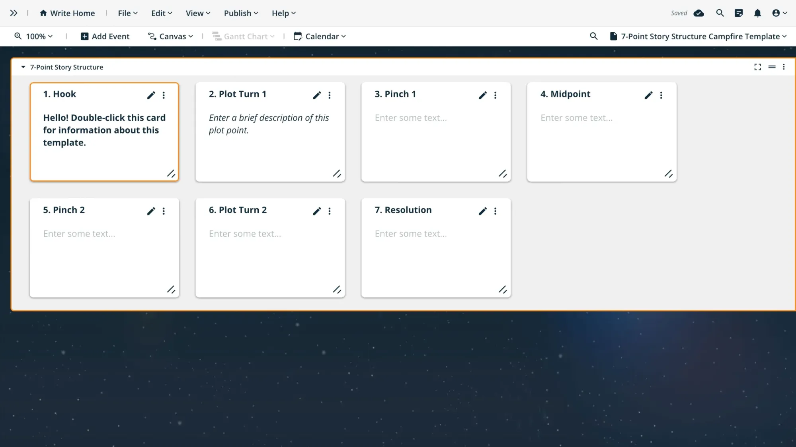Screen dimensions: 796x447
Task: Open the Help menu
Action: 284,13
